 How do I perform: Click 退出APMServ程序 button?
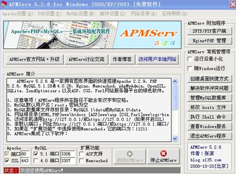[x=209, y=136]
